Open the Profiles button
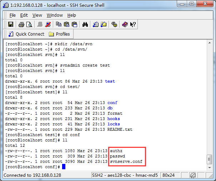Viewport: 216px width, 181px height. pos(59,34)
